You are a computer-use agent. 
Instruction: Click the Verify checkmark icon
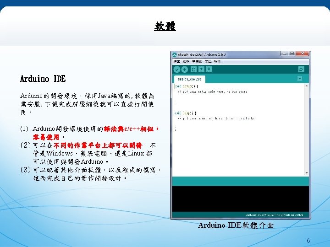pyautogui.click(x=177, y=70)
